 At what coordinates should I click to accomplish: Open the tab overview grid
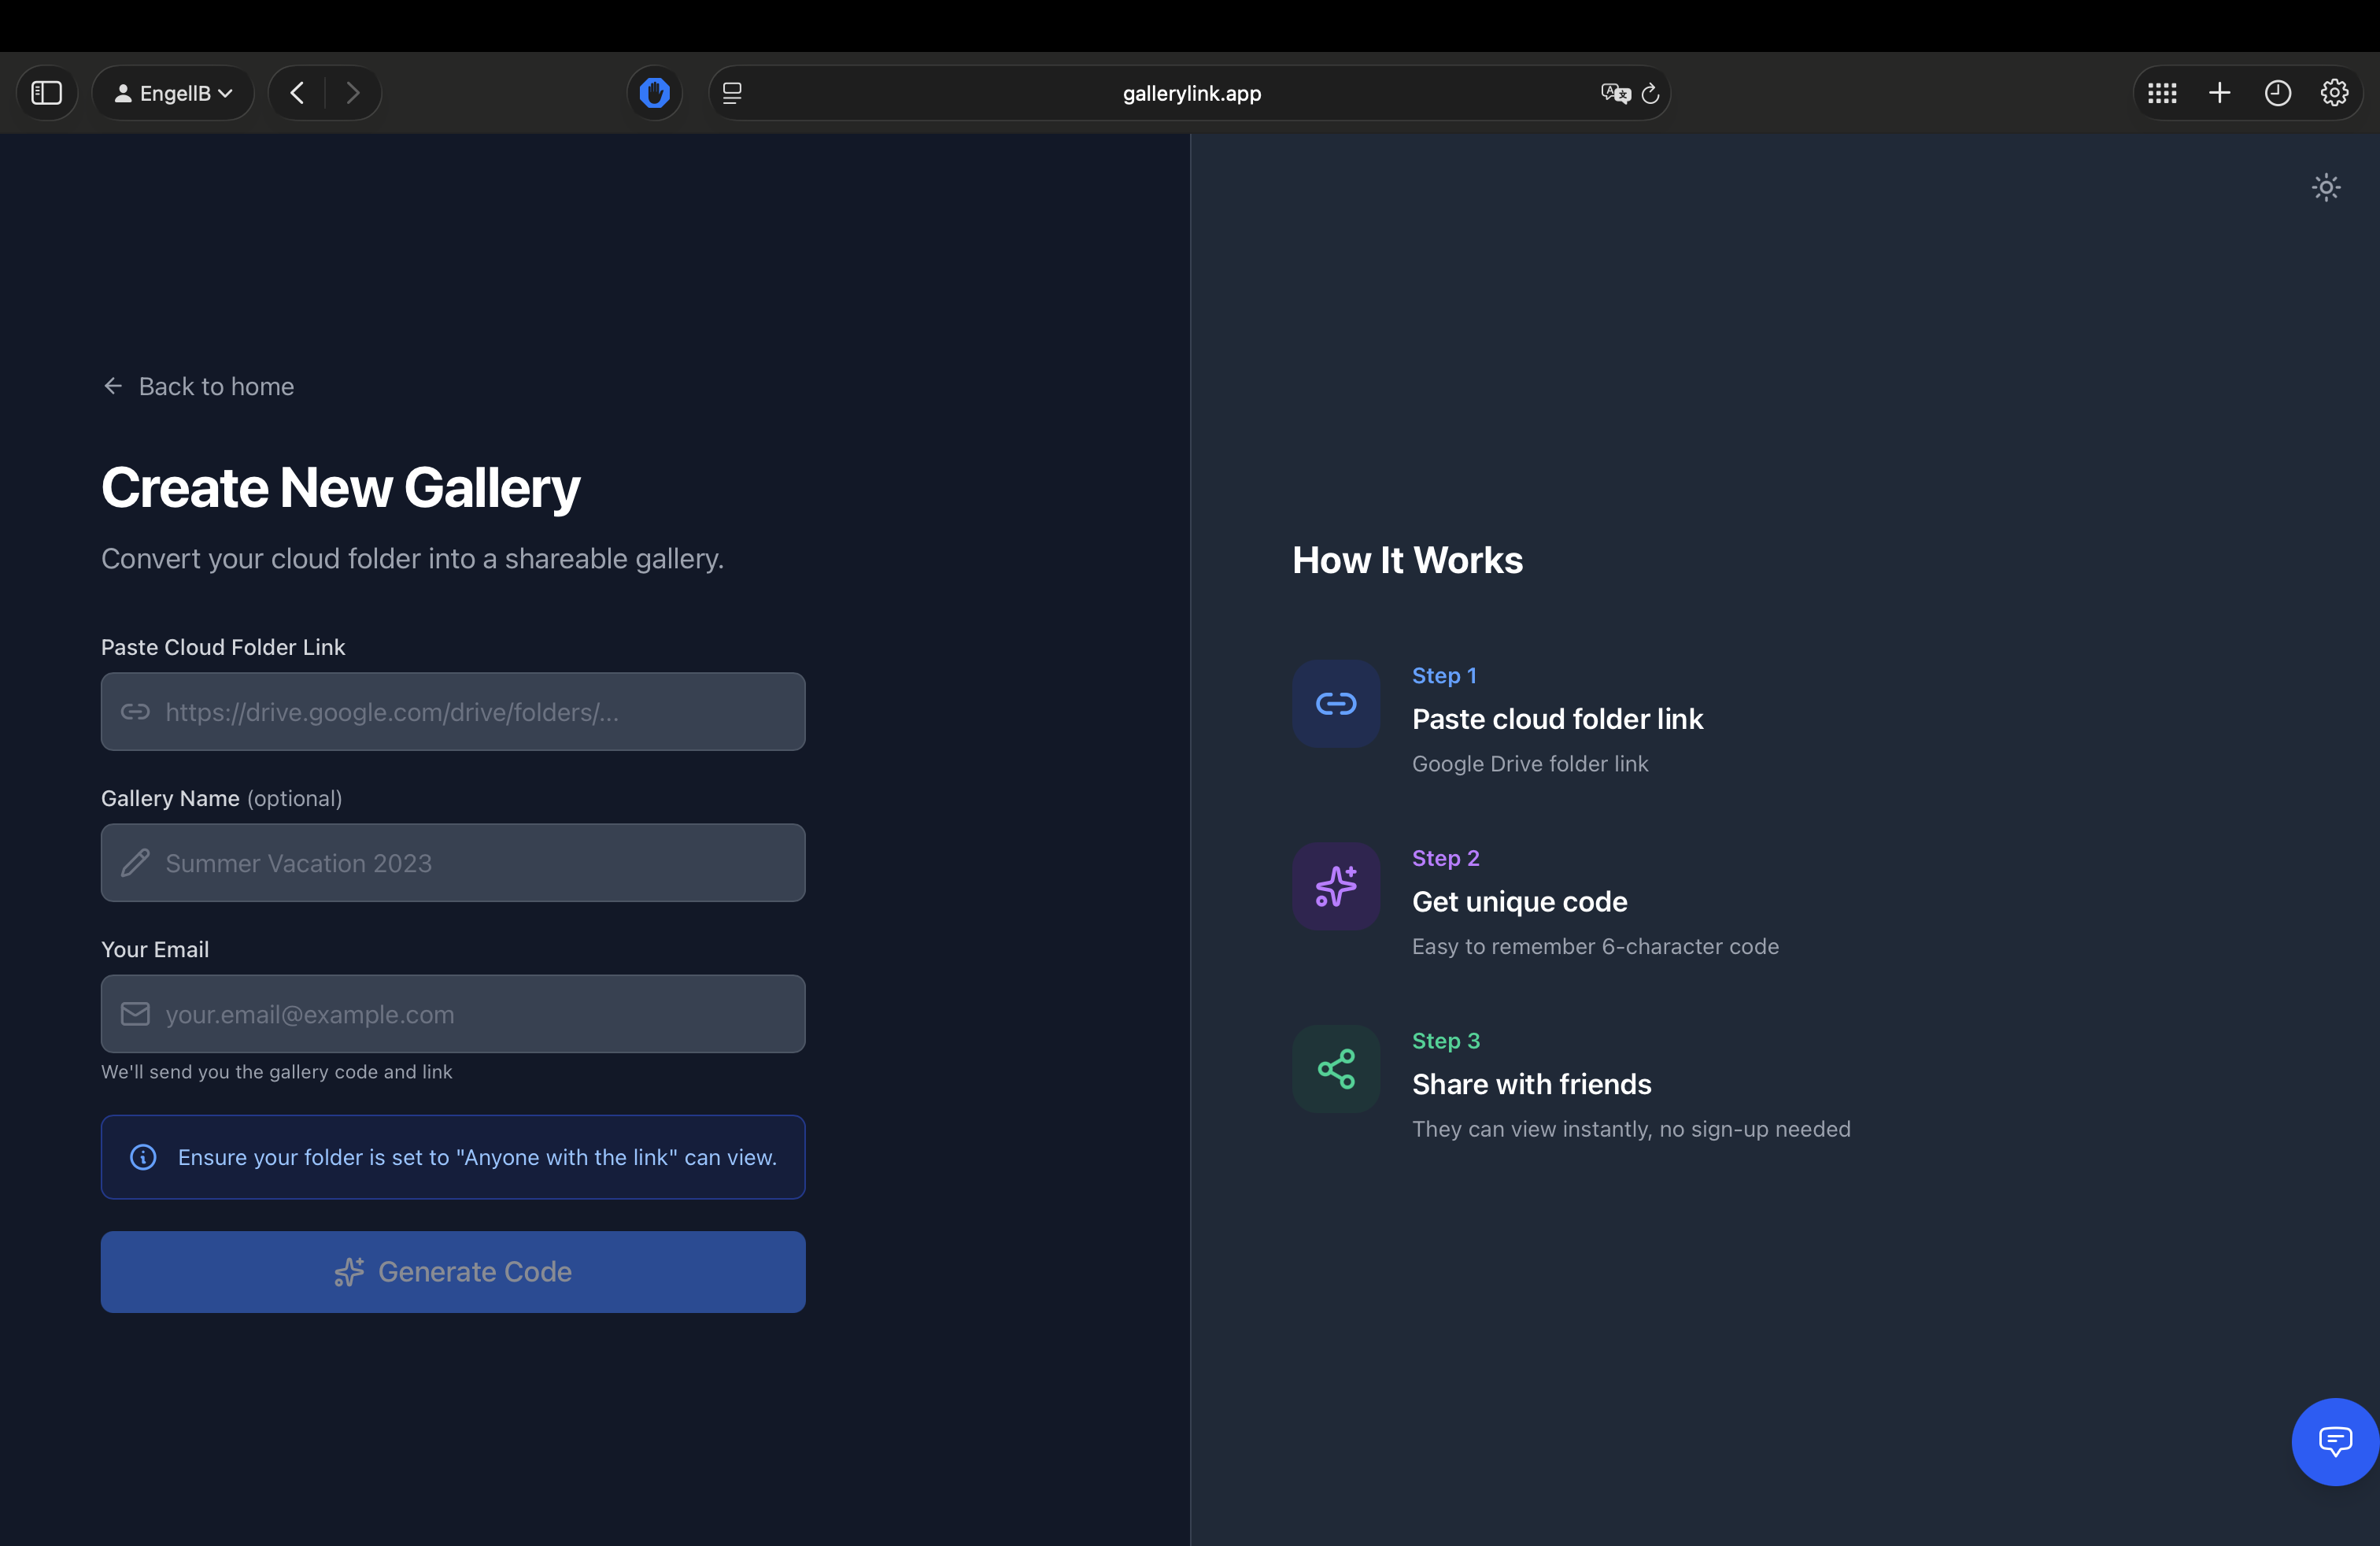[x=2161, y=93]
